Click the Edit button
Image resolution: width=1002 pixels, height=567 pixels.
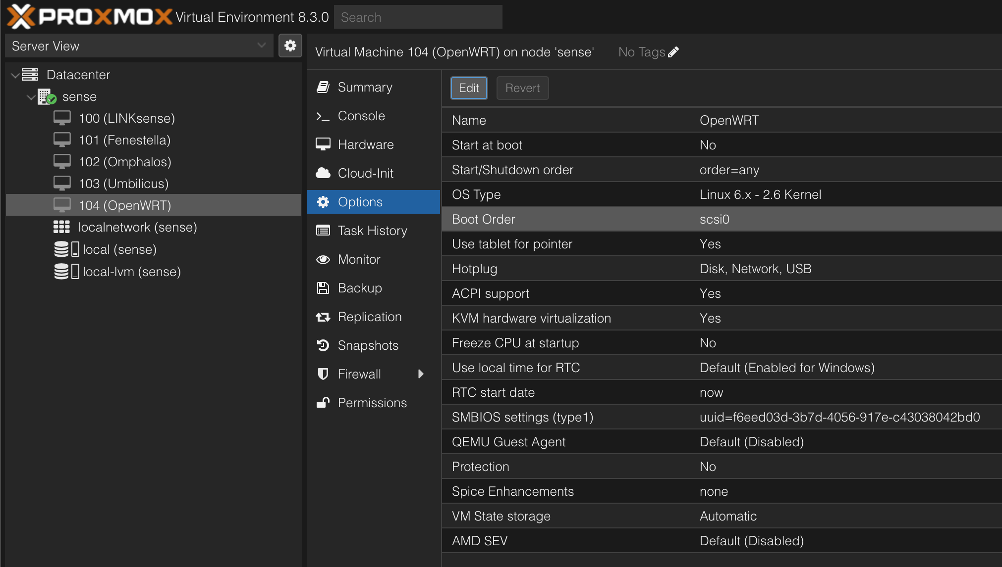click(x=469, y=88)
